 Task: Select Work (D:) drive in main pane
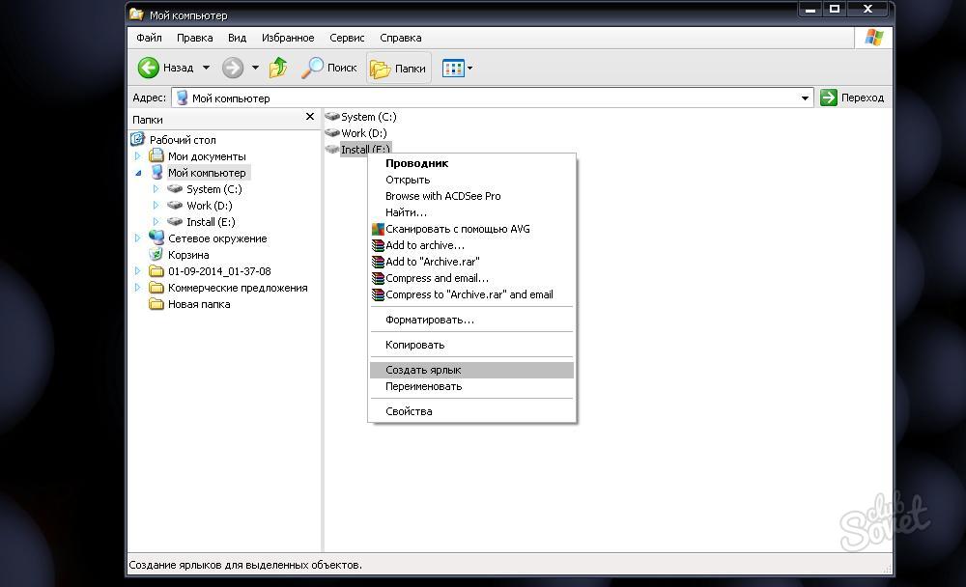(x=356, y=133)
